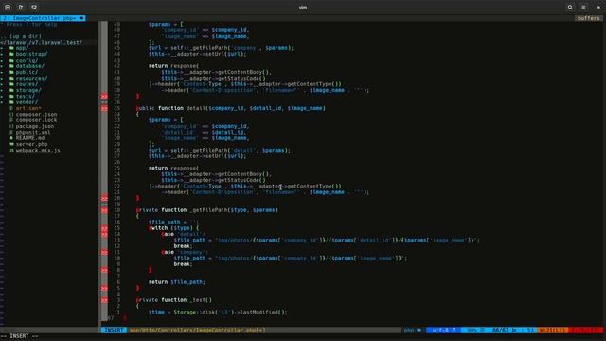This screenshot has height=341, width=606.
Task: Expand the resources/ folder arrow
Action: [2, 78]
